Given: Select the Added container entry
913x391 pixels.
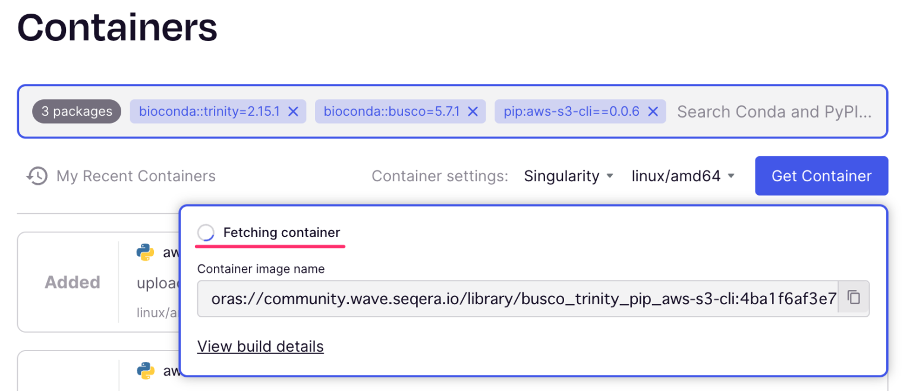Looking at the screenshot, I should pos(72,282).
